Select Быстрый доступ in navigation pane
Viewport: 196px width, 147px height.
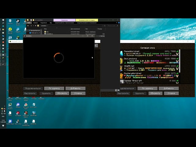[x=34, y=30]
